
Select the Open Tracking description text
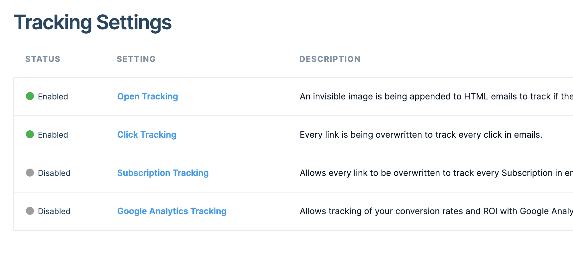pos(415,96)
